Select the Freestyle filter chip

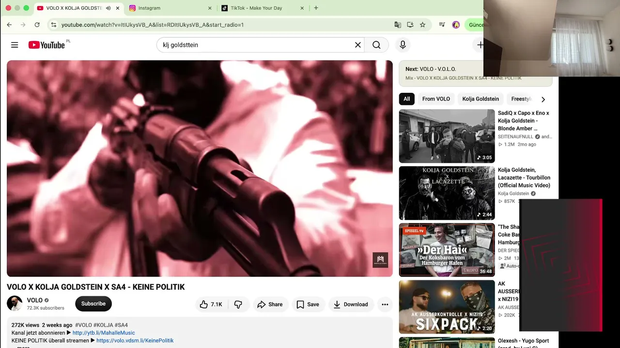click(522, 99)
